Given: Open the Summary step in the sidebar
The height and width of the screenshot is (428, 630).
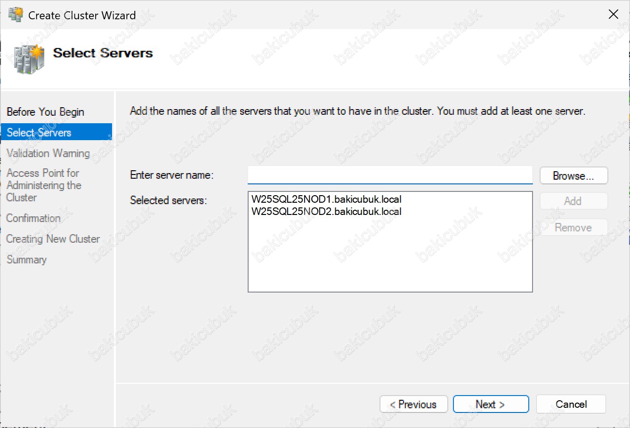Looking at the screenshot, I should [x=27, y=260].
